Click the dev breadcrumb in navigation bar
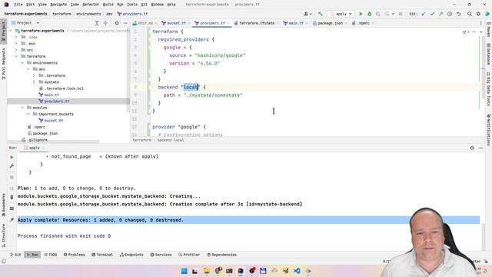 (x=109, y=14)
